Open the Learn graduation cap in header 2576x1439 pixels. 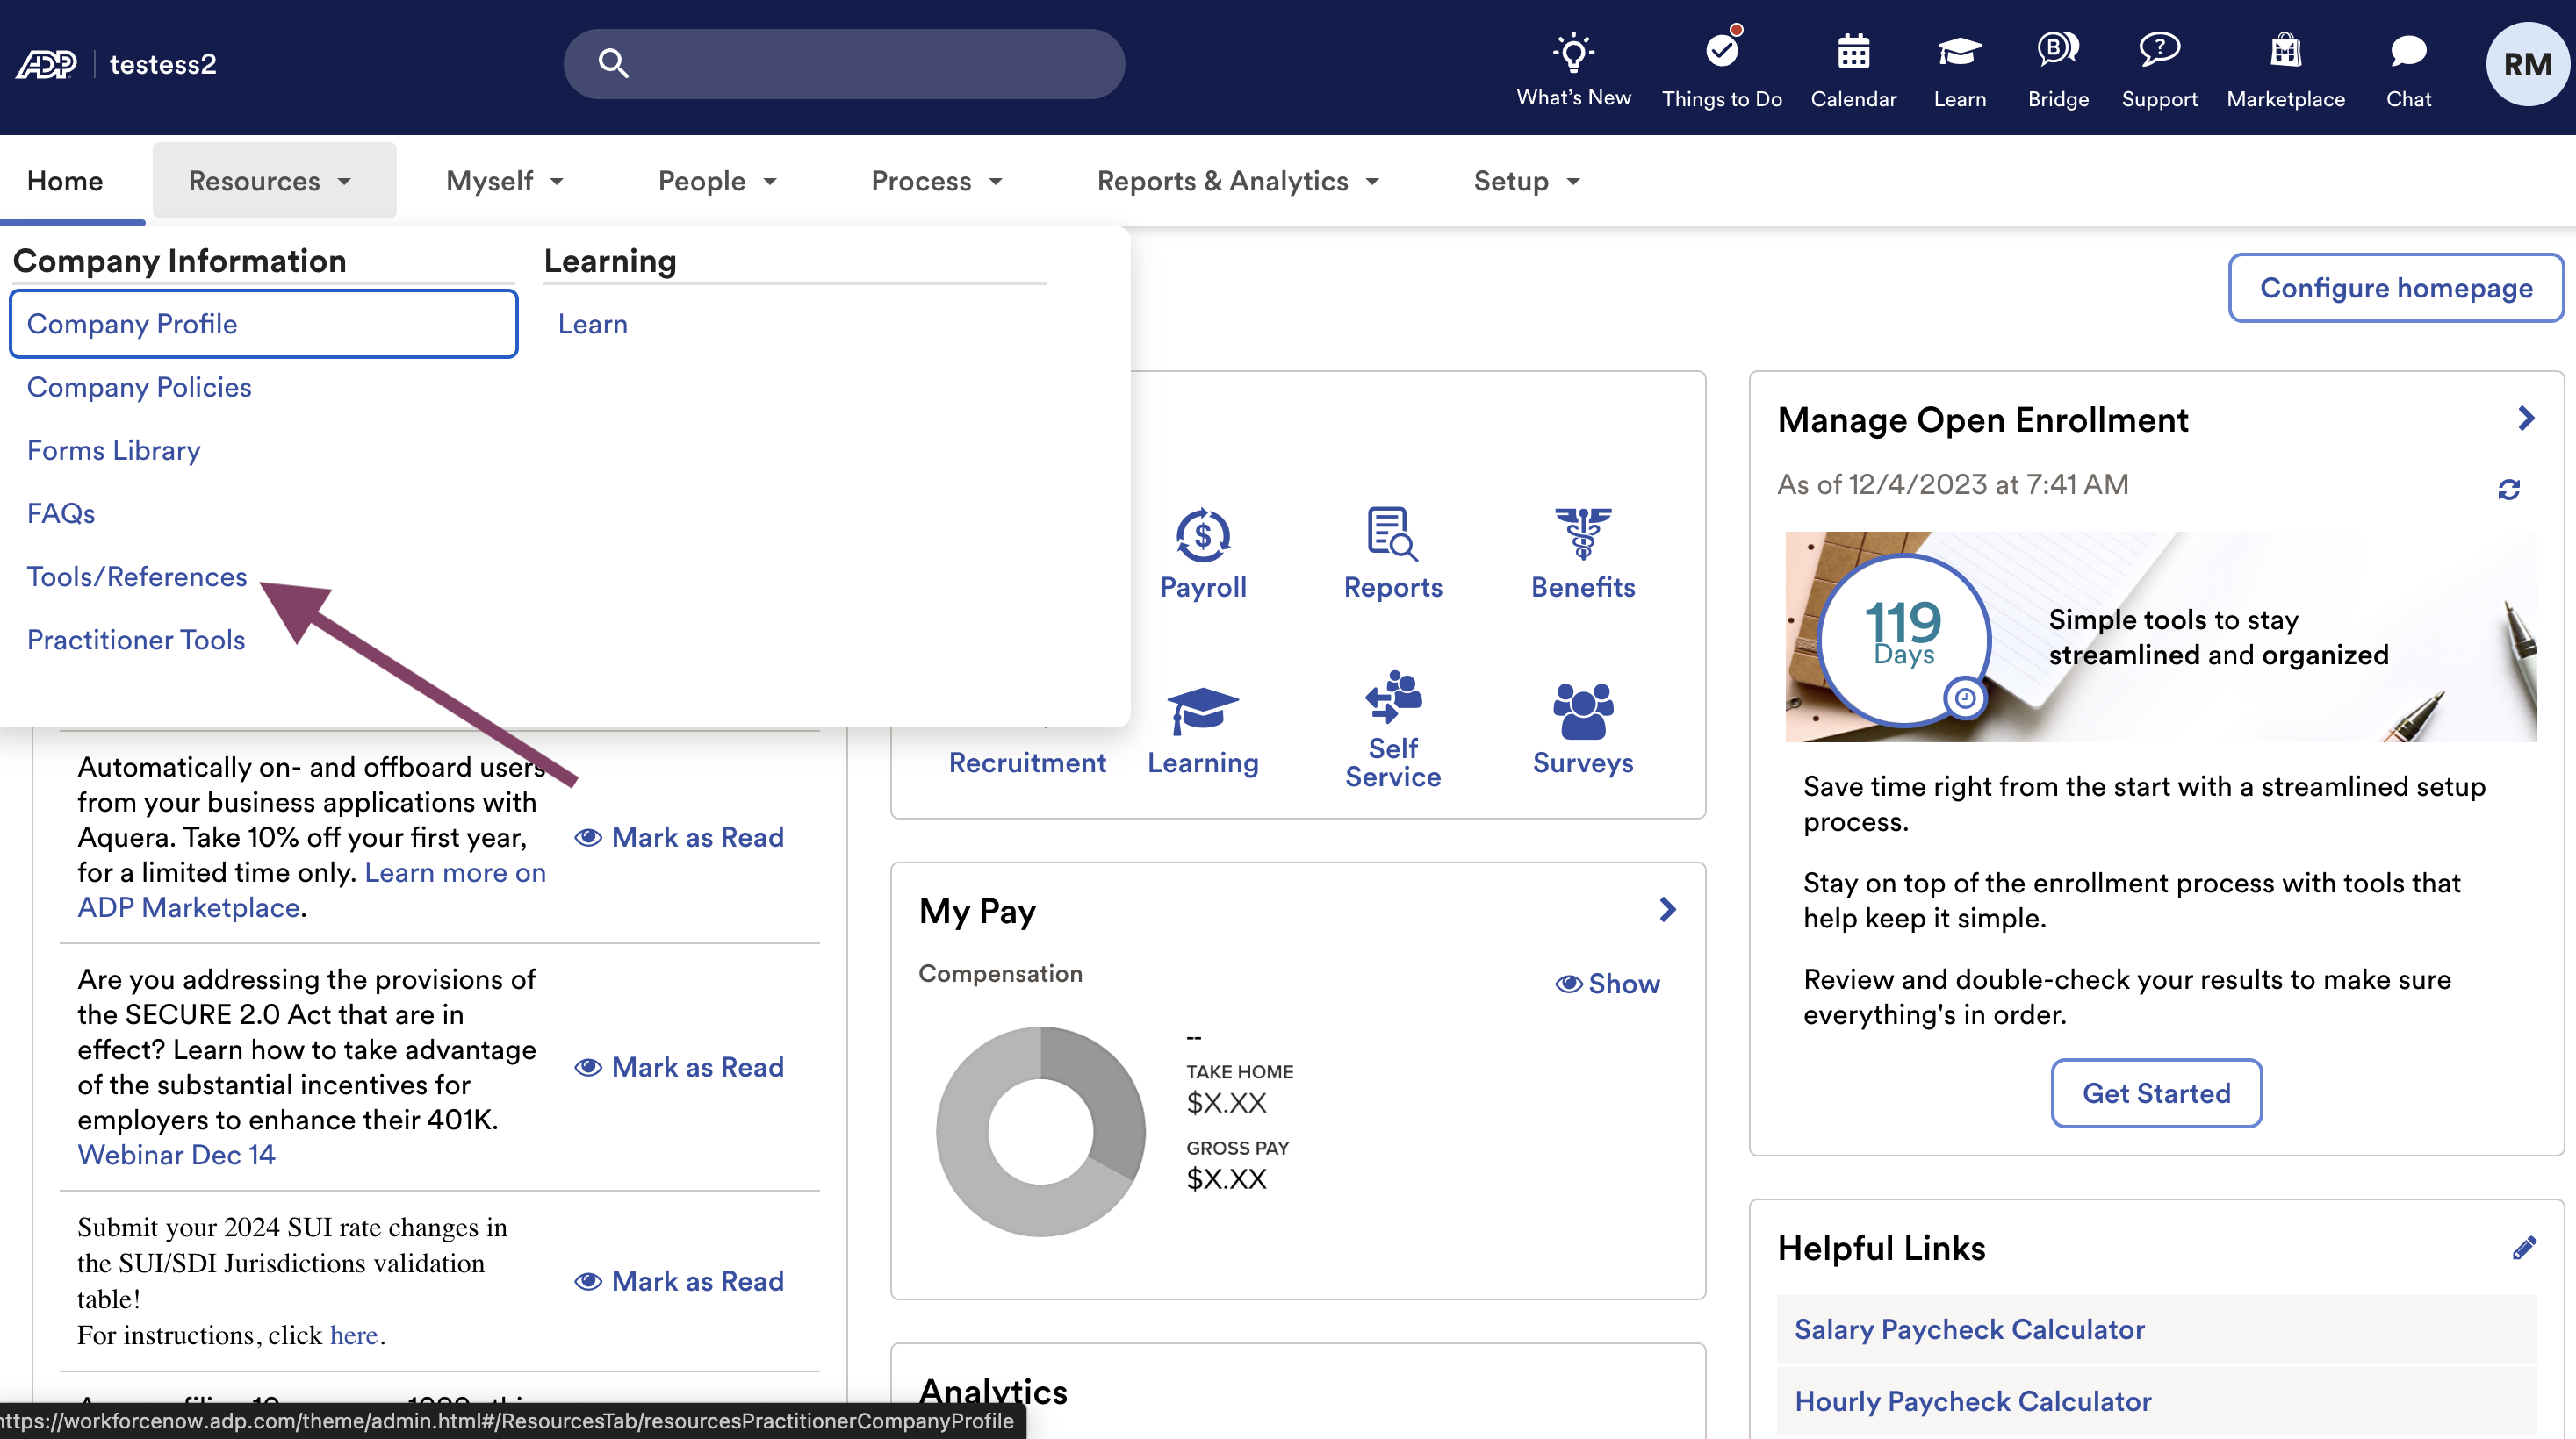[x=1959, y=51]
